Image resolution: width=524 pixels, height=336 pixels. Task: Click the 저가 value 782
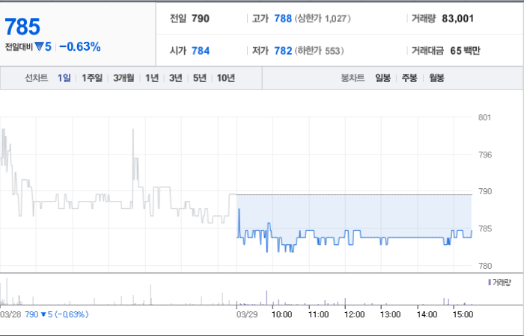click(x=283, y=51)
